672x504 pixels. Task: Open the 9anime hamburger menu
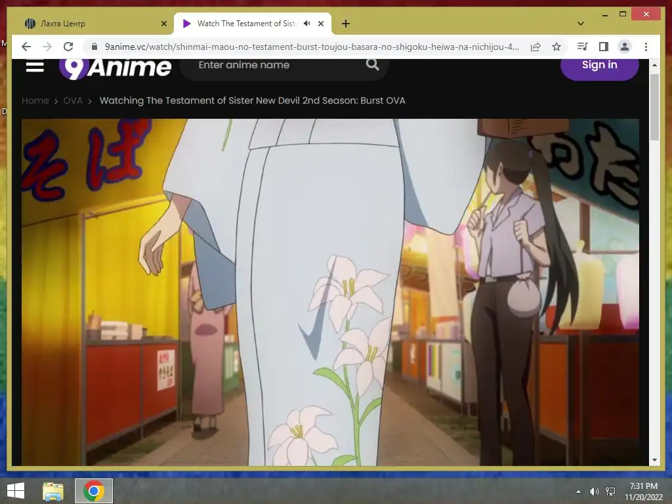(35, 66)
